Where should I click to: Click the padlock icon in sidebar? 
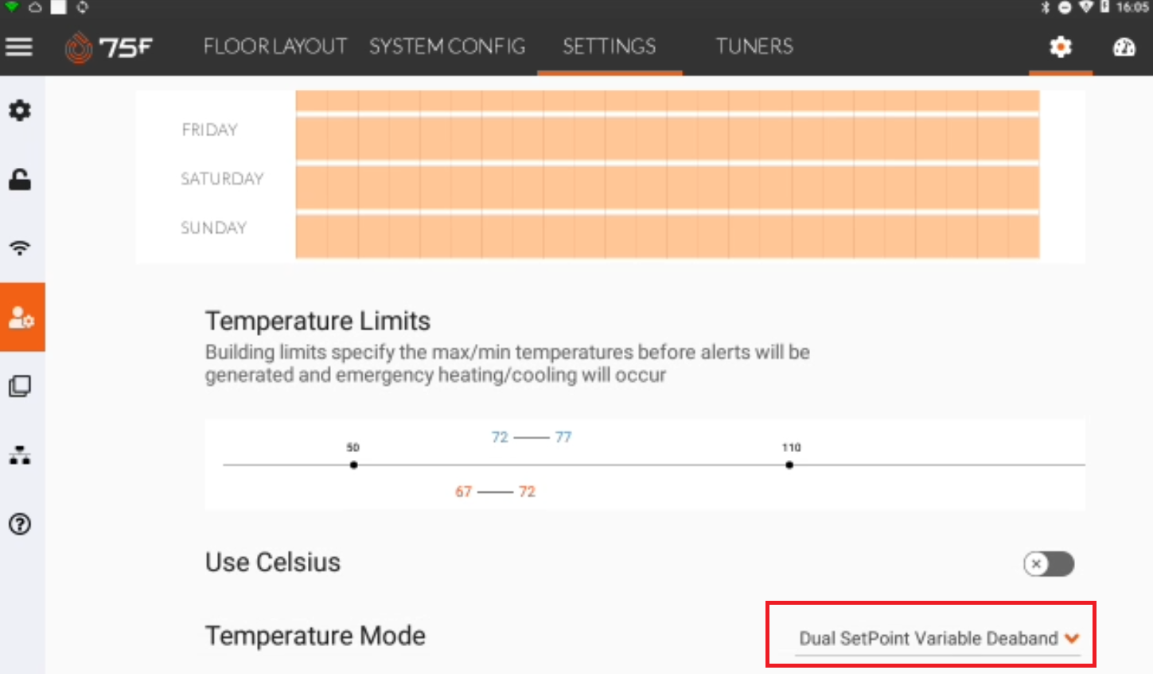pyautogui.click(x=19, y=179)
